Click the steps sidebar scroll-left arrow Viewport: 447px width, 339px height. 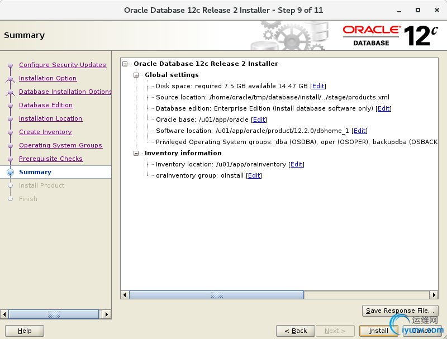point(4,314)
